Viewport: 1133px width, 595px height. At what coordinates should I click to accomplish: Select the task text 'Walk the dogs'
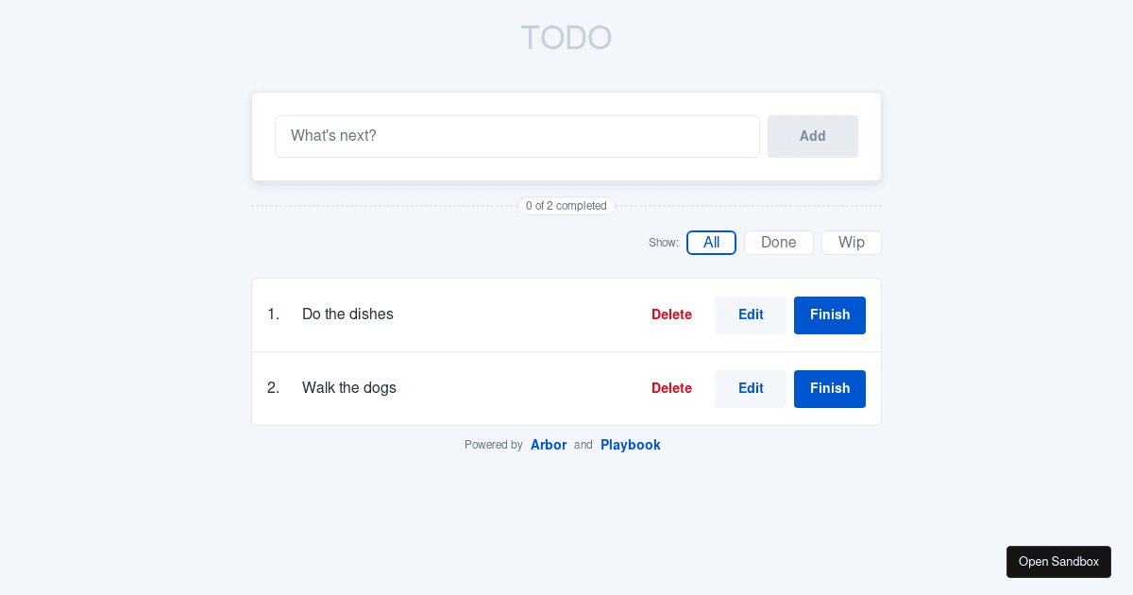coord(348,388)
